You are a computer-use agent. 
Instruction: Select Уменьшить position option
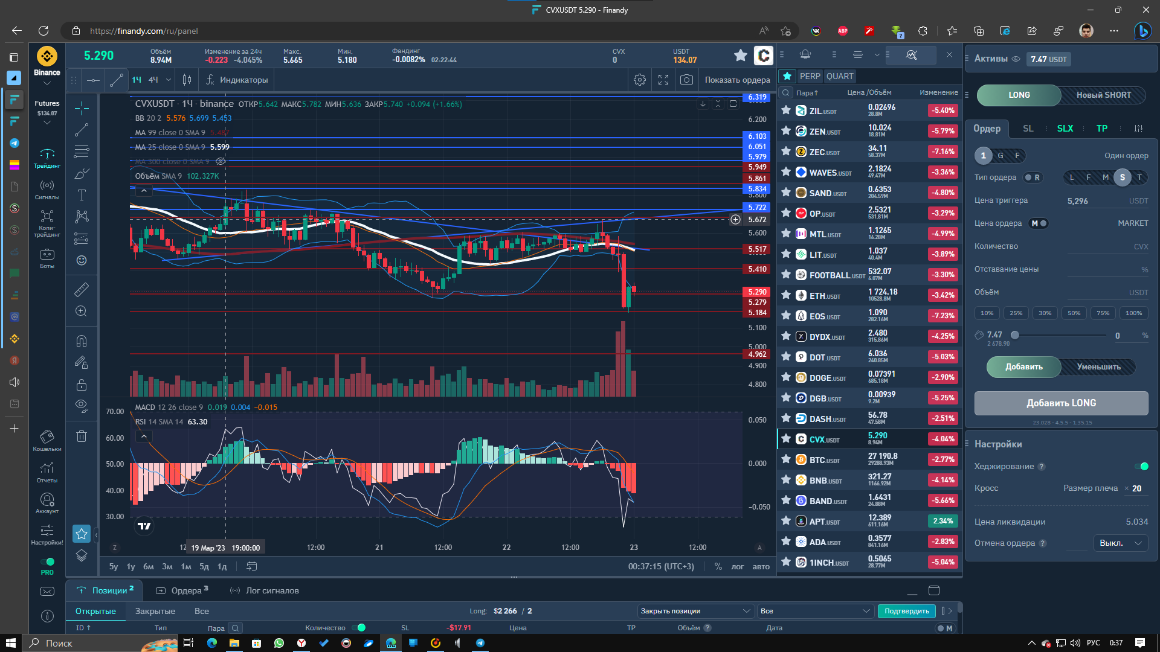[x=1098, y=366]
